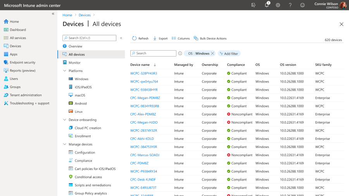This screenshot has height=196, width=349.
Task: Open the Columns chooser
Action: click(180, 38)
